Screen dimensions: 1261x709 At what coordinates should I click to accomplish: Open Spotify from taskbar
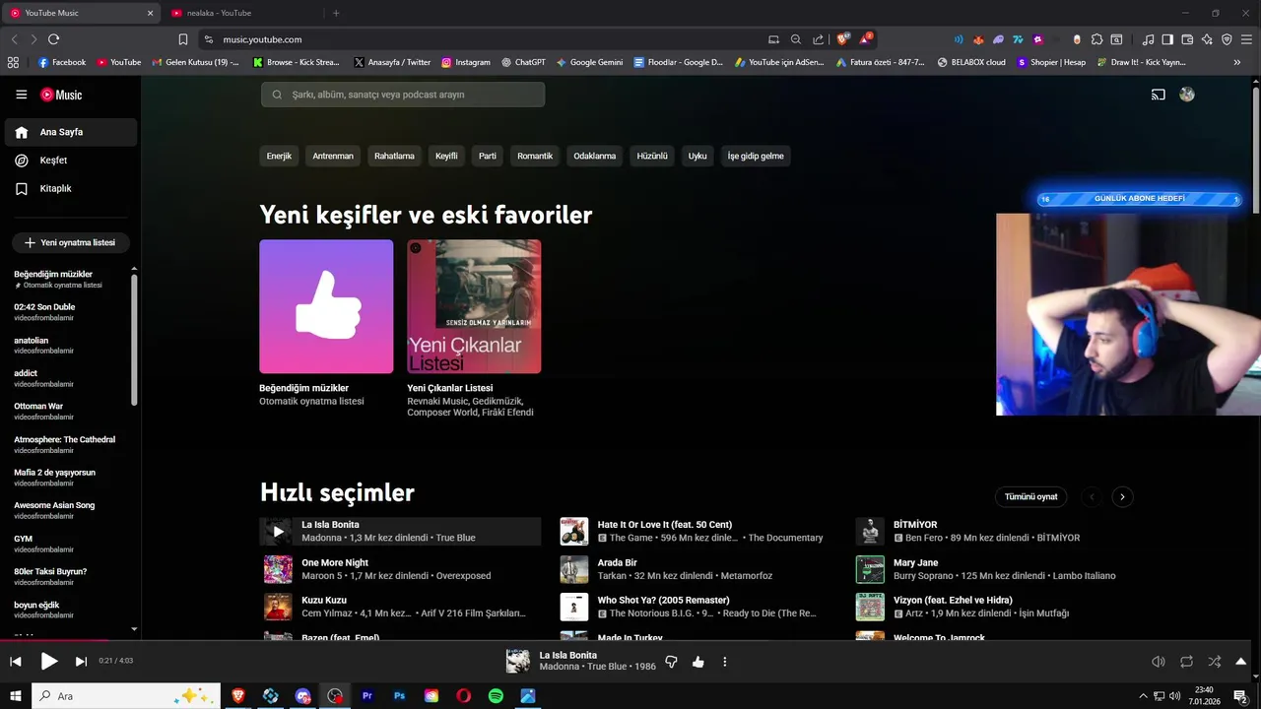tap(496, 696)
